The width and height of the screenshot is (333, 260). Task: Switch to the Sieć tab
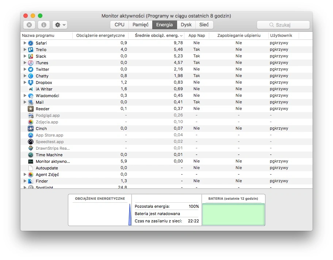(x=204, y=24)
